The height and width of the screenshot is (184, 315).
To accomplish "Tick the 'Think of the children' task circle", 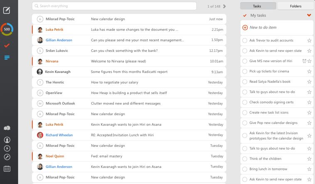I will tap(245, 159).
